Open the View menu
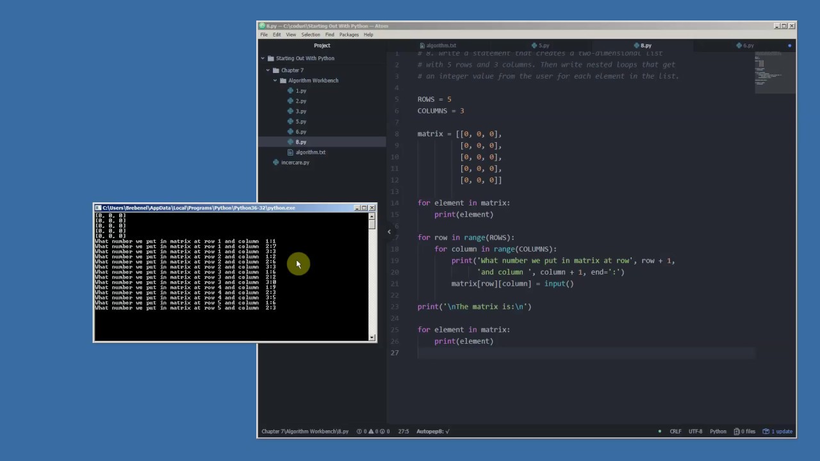This screenshot has height=461, width=820. click(291, 35)
